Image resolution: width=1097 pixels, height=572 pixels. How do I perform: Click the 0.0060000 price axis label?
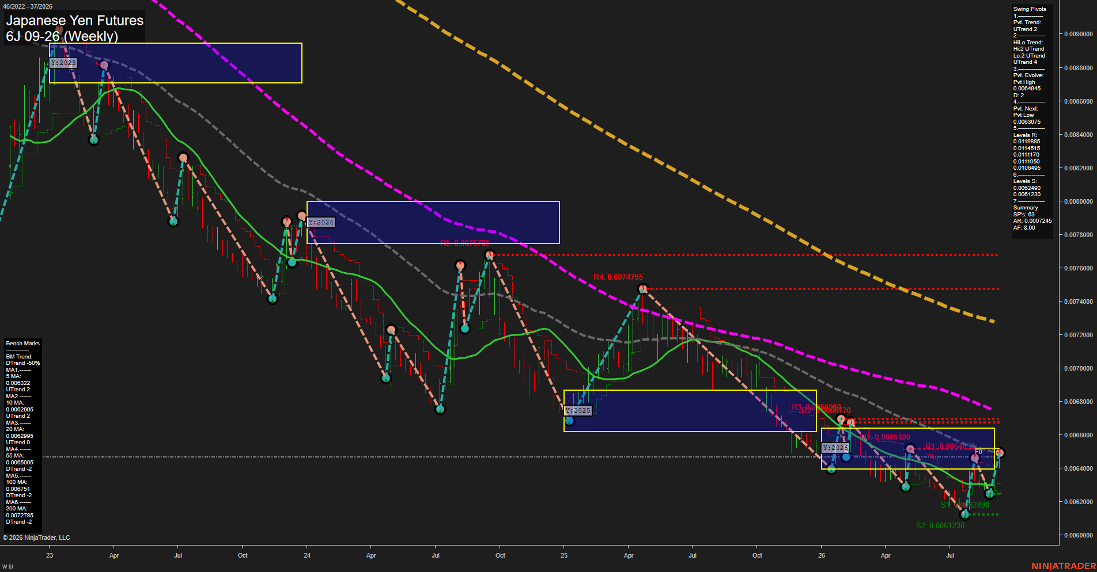1078,535
